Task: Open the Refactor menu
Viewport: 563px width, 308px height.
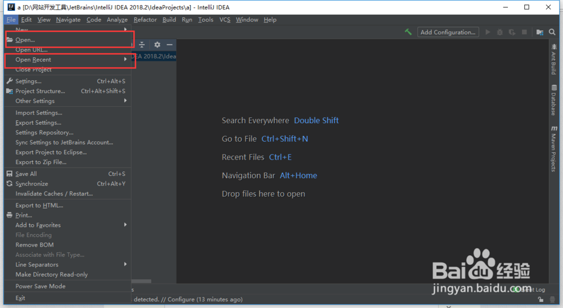Action: point(145,20)
